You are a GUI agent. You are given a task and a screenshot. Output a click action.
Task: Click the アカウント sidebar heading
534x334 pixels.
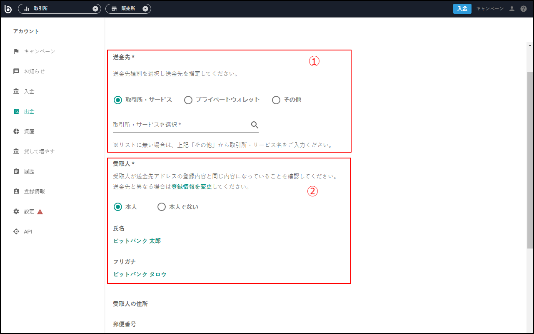[26, 31]
